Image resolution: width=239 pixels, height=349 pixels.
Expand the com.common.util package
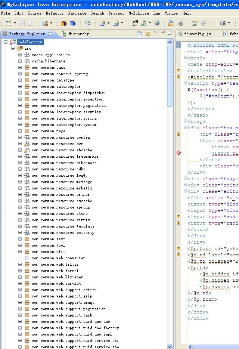coord(20,251)
